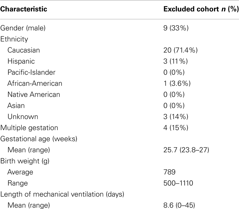Click the Multiple gestation row label
This screenshot has width=239, height=209.
coord(29,128)
